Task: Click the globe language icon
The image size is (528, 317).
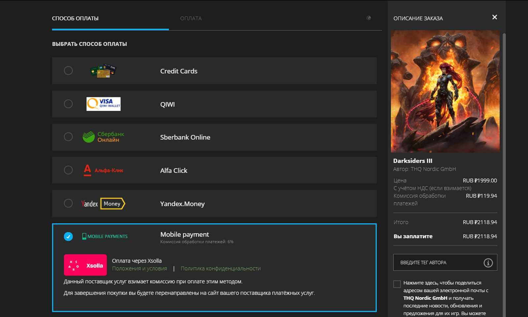Action: click(x=369, y=18)
